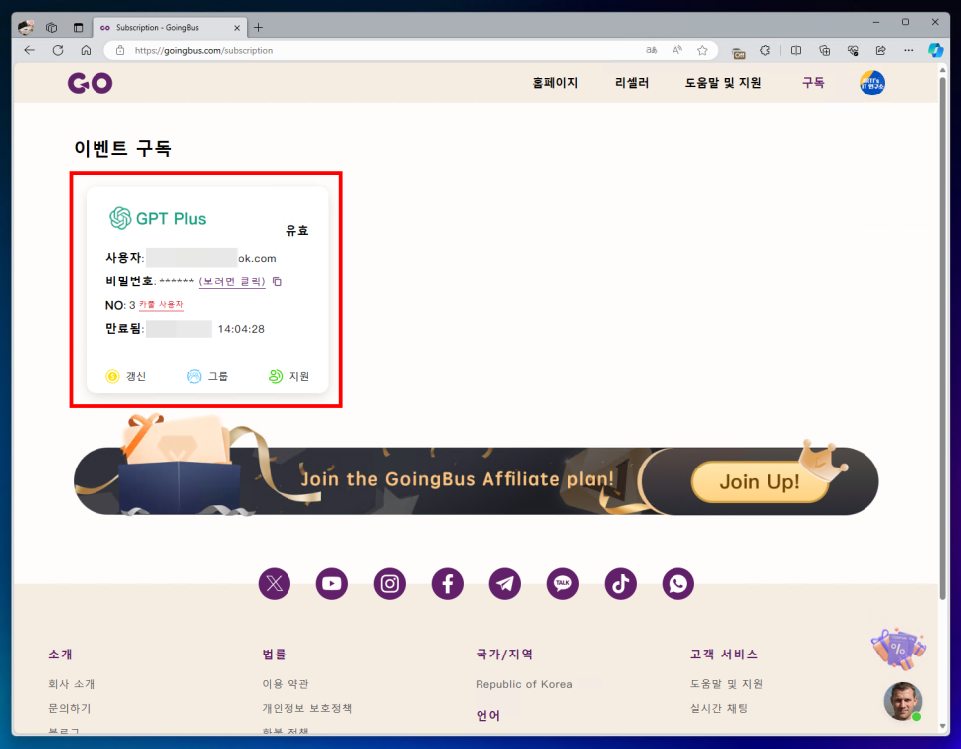
Task: Open the Instagram social icon
Action: pos(390,584)
